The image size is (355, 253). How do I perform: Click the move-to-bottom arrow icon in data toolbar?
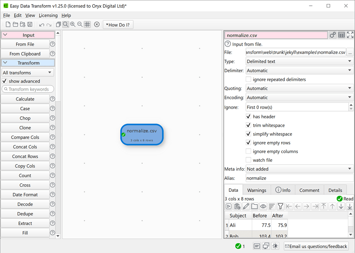point(350,206)
